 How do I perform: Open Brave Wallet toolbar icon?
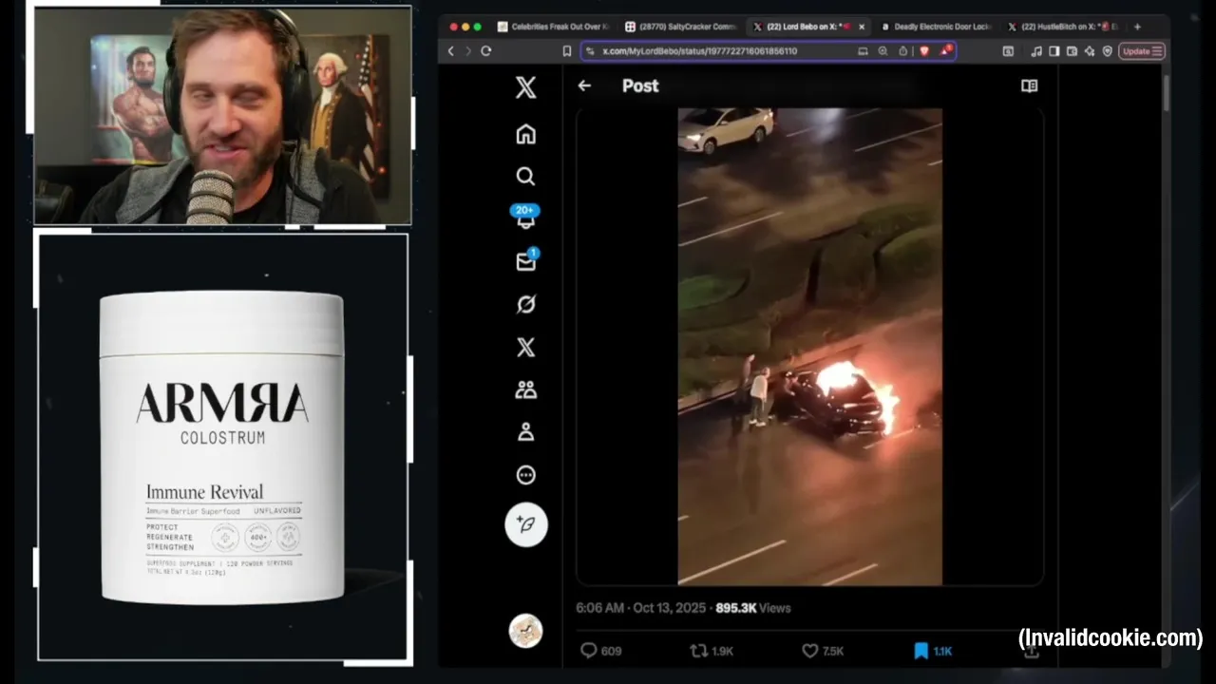coord(1072,51)
